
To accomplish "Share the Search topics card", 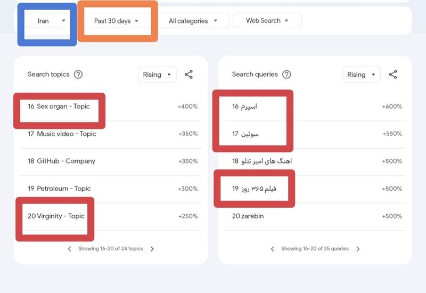I will coord(189,75).
